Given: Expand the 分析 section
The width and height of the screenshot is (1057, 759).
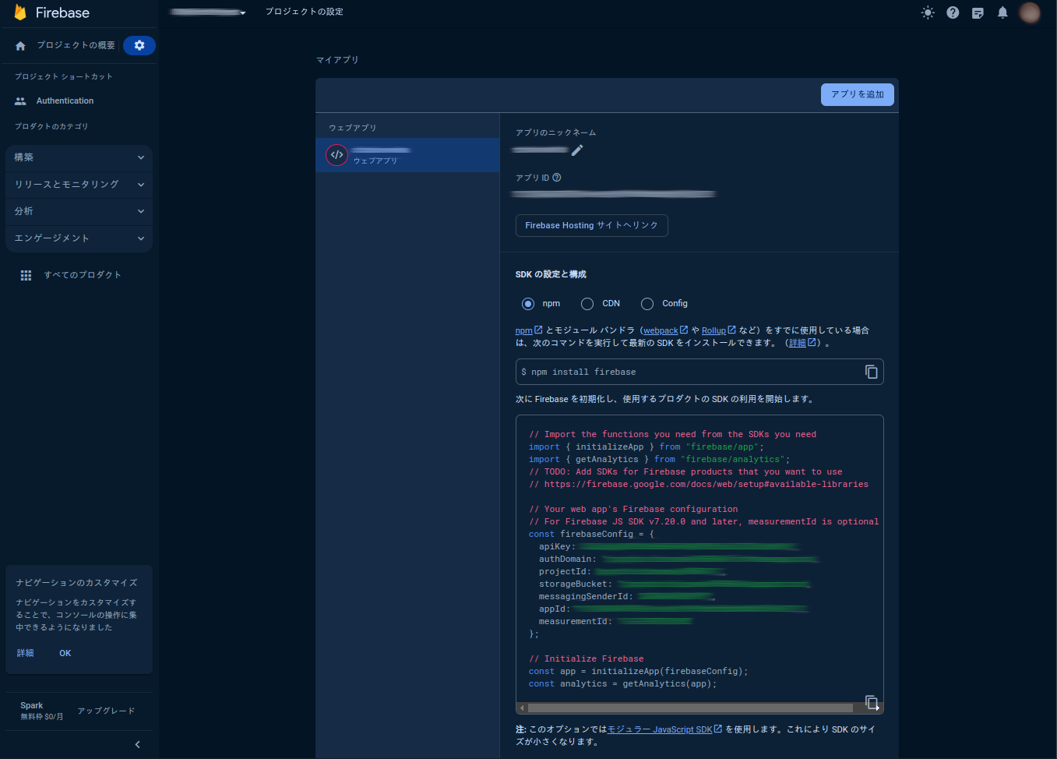Looking at the screenshot, I should tap(79, 211).
